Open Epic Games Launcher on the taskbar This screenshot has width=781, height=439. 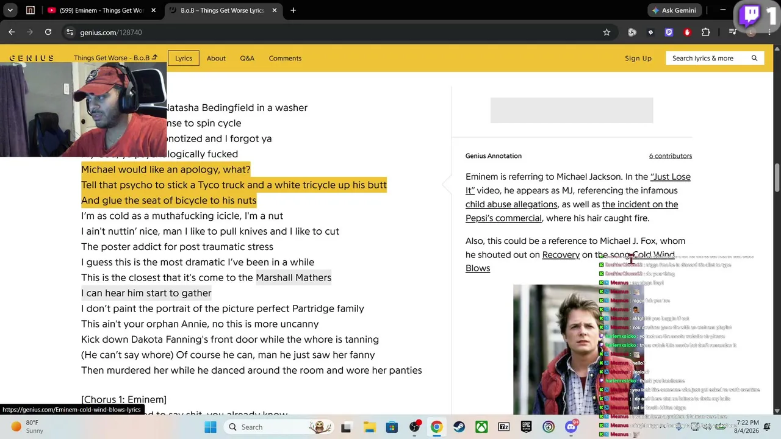[526, 427]
